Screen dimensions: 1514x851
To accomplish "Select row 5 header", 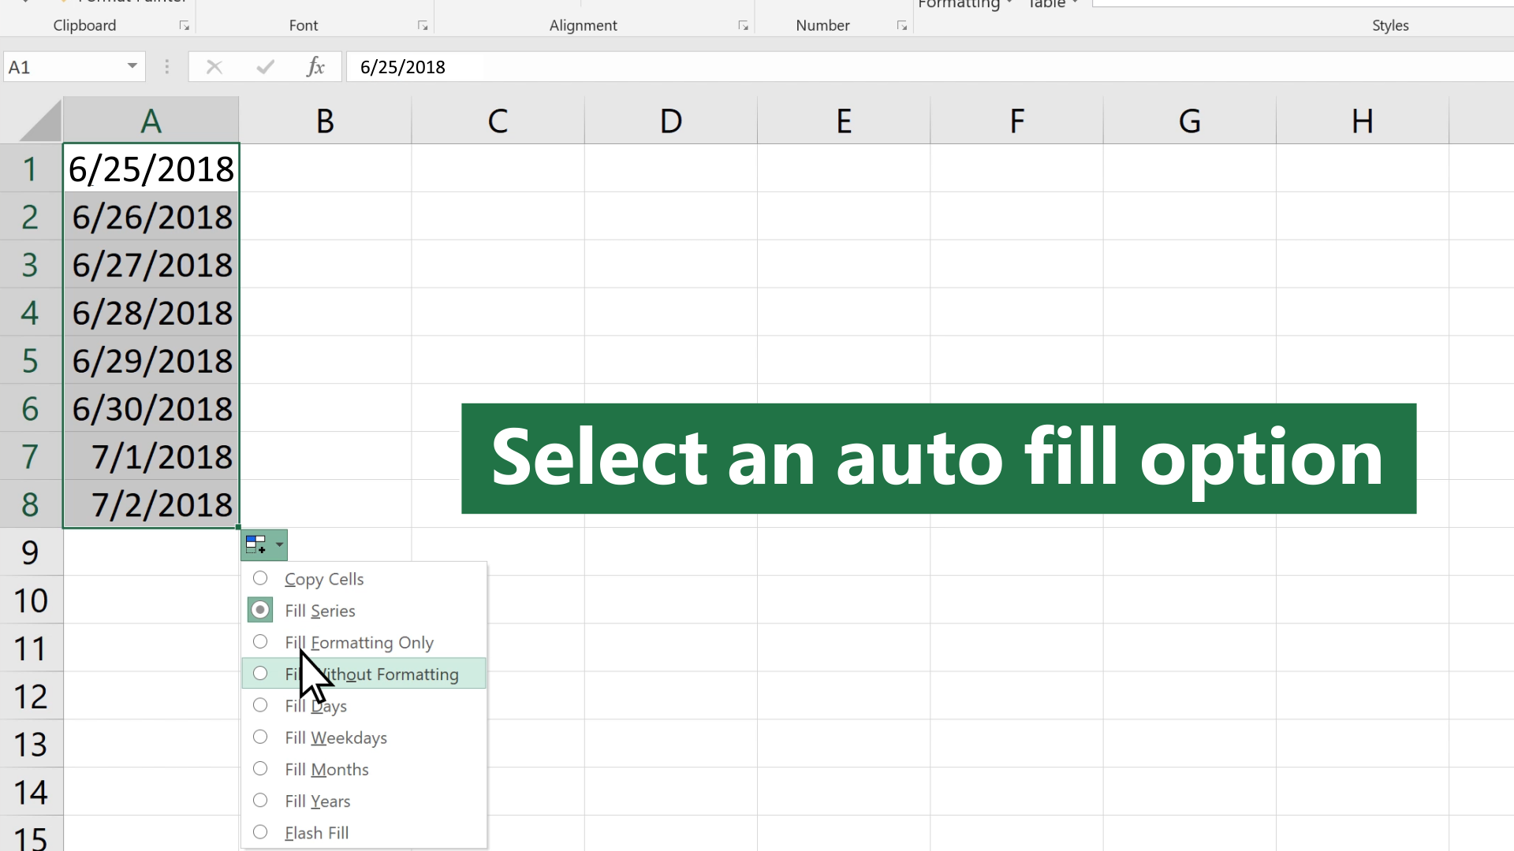I will click(31, 360).
